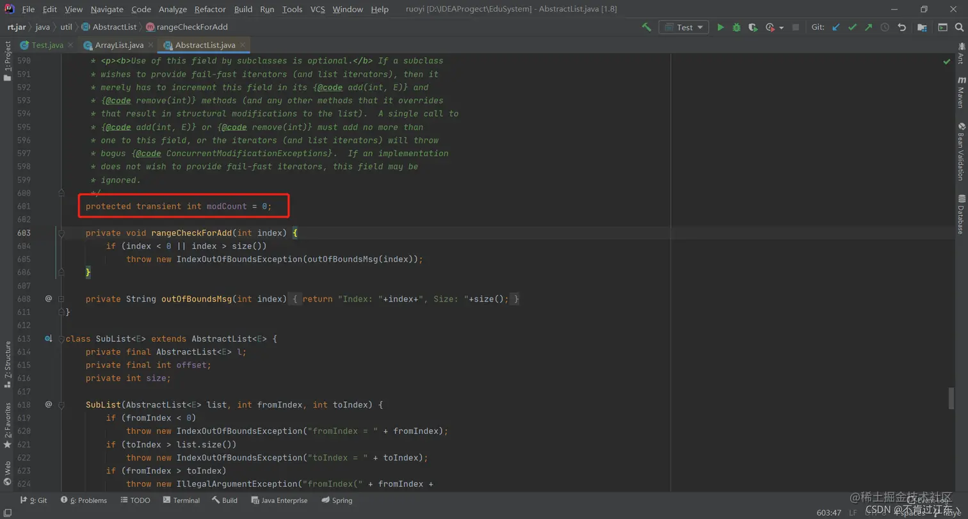Switch to the ArrayList.java tab
Image resolution: width=968 pixels, height=519 pixels.
pyautogui.click(x=118, y=45)
